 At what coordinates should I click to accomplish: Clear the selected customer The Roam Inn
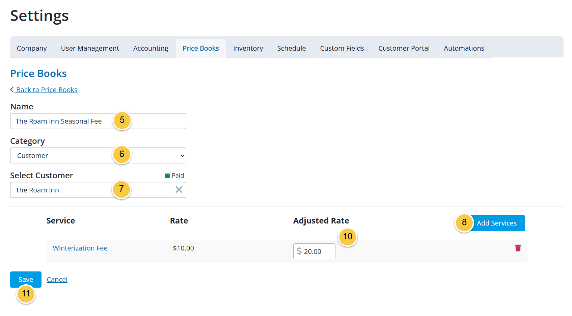(x=179, y=190)
